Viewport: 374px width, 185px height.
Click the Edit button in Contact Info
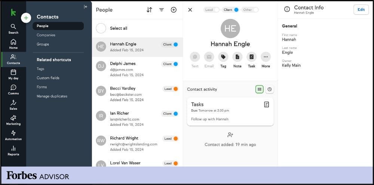tap(361, 10)
